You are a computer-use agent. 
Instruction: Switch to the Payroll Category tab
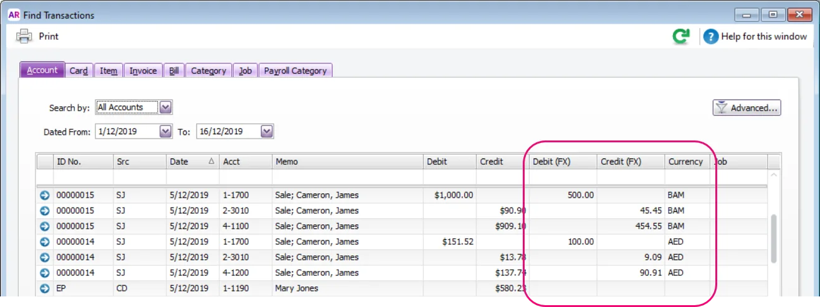pyautogui.click(x=295, y=71)
